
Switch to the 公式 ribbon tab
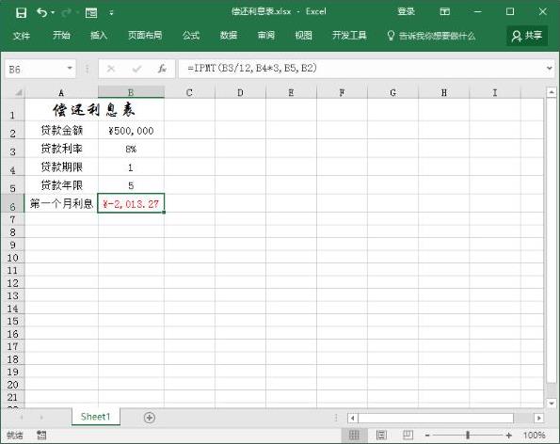[191, 36]
